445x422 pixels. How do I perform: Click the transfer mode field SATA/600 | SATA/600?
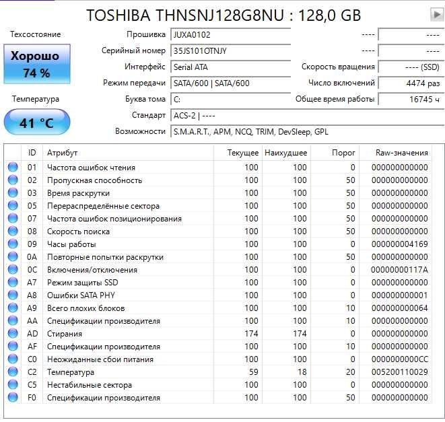click(231, 83)
